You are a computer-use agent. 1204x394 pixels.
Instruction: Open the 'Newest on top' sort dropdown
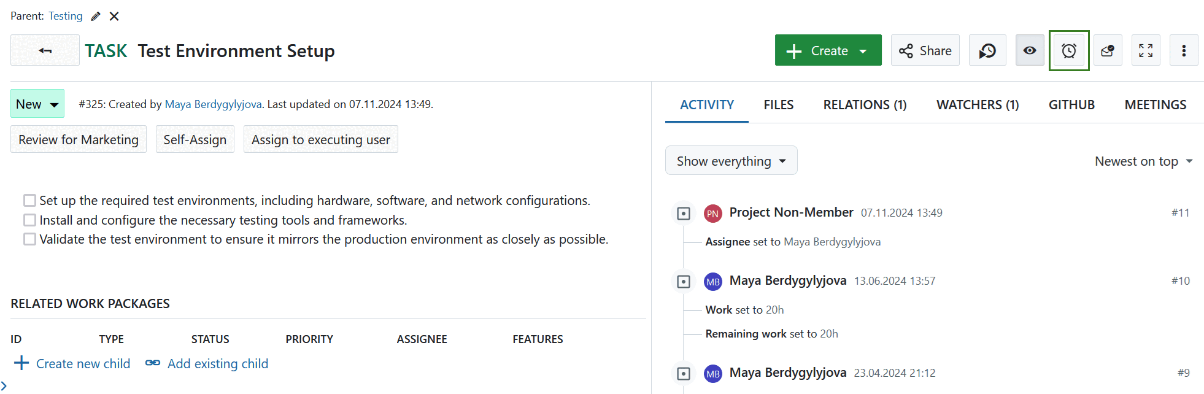pos(1143,161)
